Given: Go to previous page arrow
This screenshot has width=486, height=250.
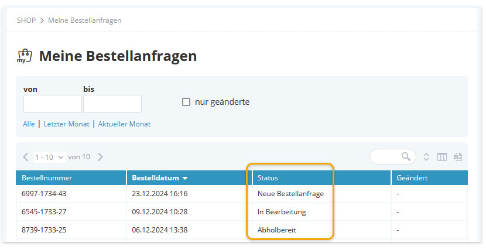Looking at the screenshot, I should 26,157.
